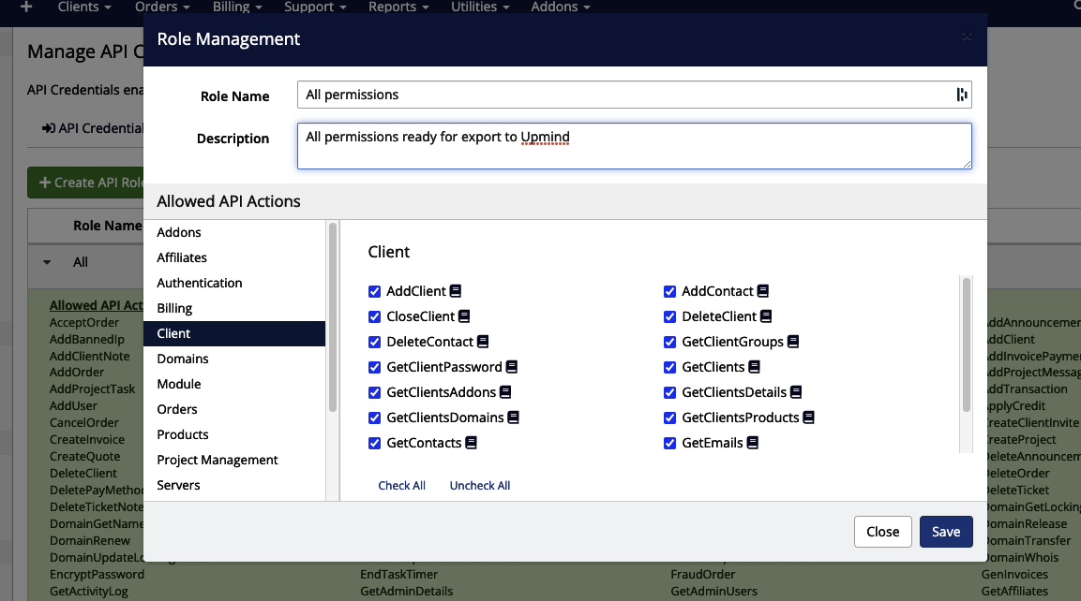Image resolution: width=1081 pixels, height=601 pixels.
Task: Toggle the DeleteClient checkbox
Action: click(x=669, y=316)
